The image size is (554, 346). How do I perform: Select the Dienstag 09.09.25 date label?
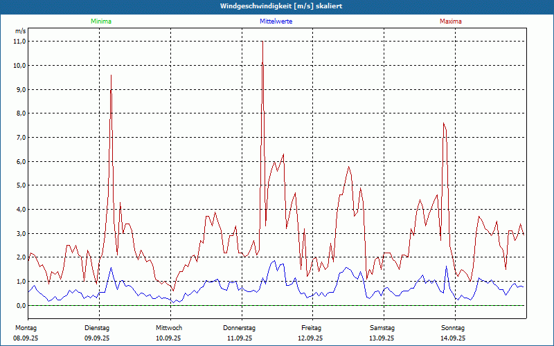[97, 332]
